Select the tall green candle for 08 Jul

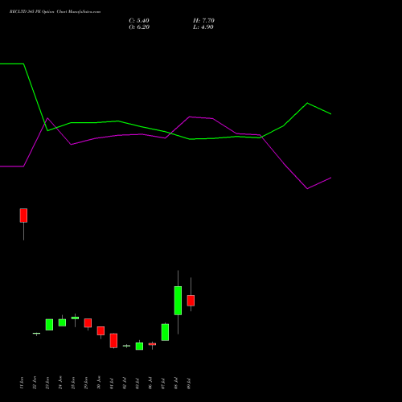178,301
